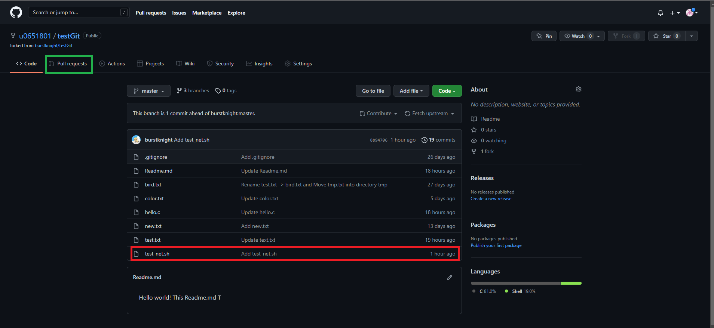Click the file icon for bird.txt
Viewport: 714px width, 328px height.
pyautogui.click(x=136, y=185)
